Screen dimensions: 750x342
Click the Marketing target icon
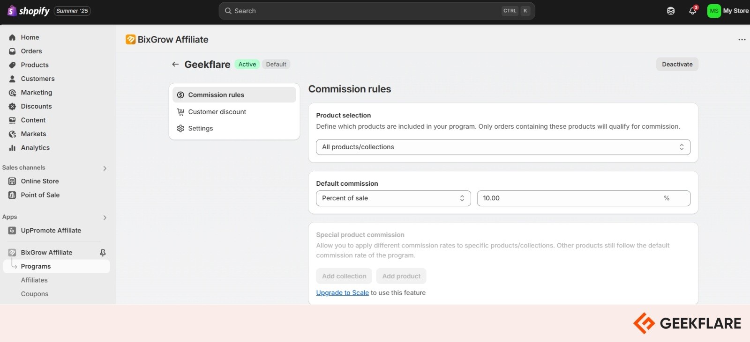tap(12, 93)
